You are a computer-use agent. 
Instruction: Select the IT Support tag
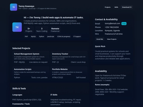[x=77, y=36]
